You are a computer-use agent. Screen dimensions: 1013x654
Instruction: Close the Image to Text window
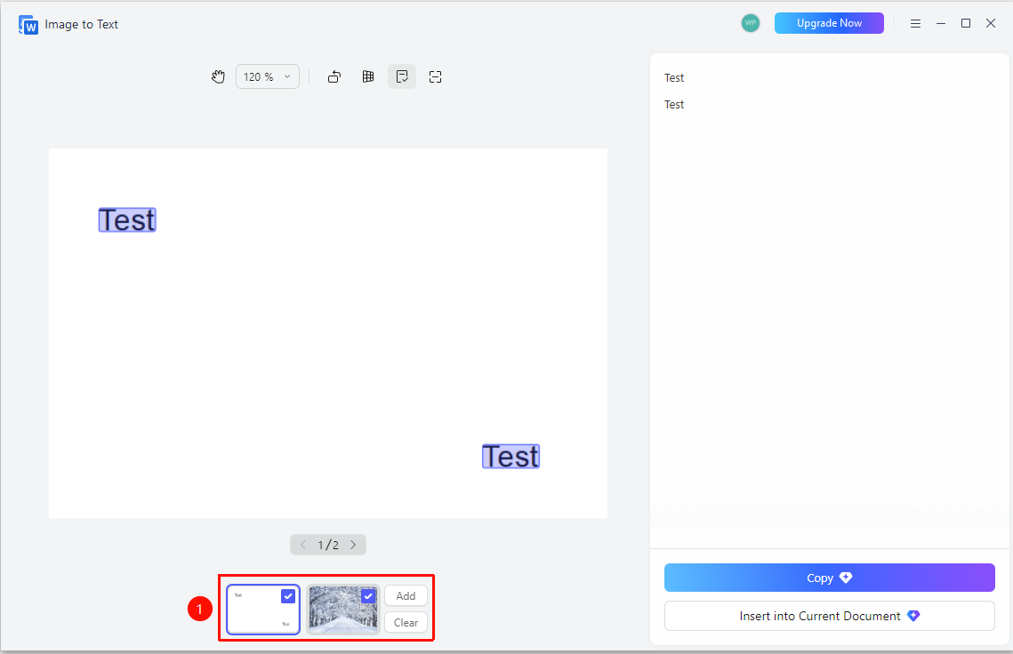click(991, 23)
